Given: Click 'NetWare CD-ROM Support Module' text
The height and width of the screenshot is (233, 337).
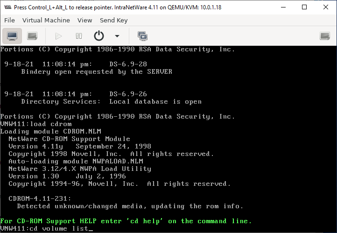Looking at the screenshot, I should coord(69,139).
